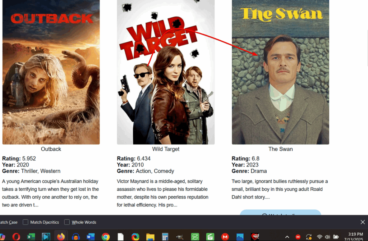This screenshot has height=241, width=368.
Task: Close the find bar
Action: tap(363, 222)
